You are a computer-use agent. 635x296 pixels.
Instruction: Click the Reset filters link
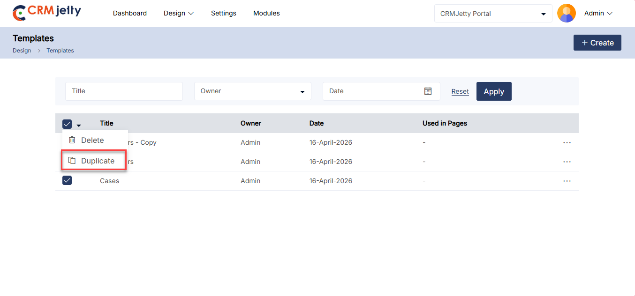[x=460, y=91]
